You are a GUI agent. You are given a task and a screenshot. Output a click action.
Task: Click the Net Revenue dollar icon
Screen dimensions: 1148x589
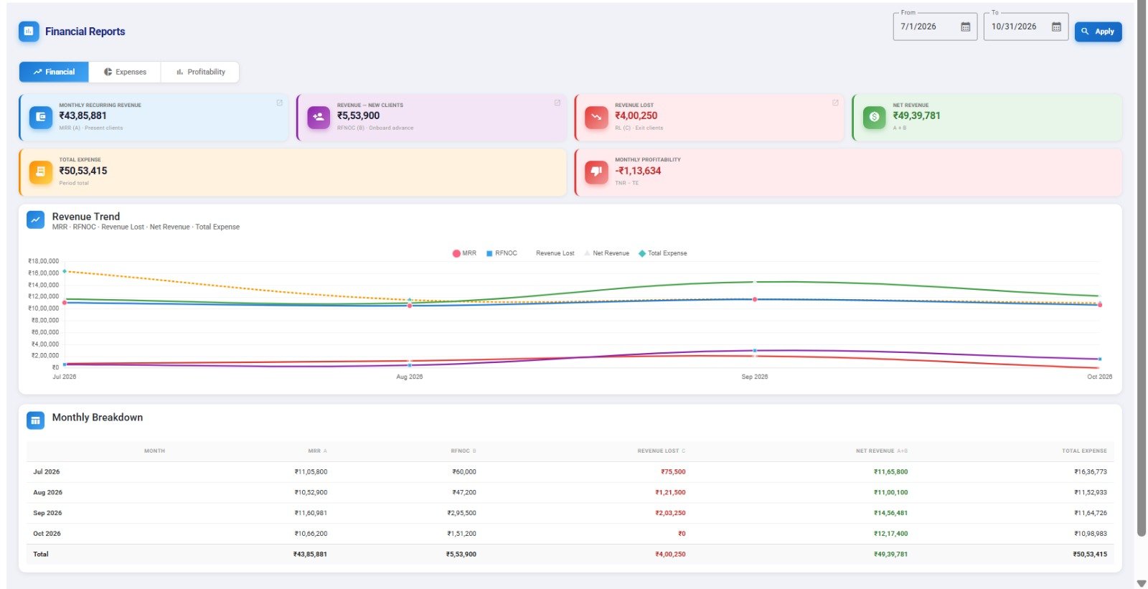pyautogui.click(x=874, y=117)
